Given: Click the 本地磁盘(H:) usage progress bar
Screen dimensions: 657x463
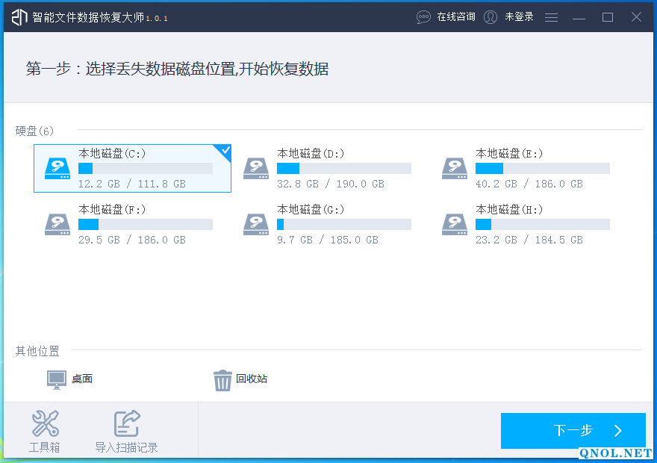Looking at the screenshot, I should 542,225.
